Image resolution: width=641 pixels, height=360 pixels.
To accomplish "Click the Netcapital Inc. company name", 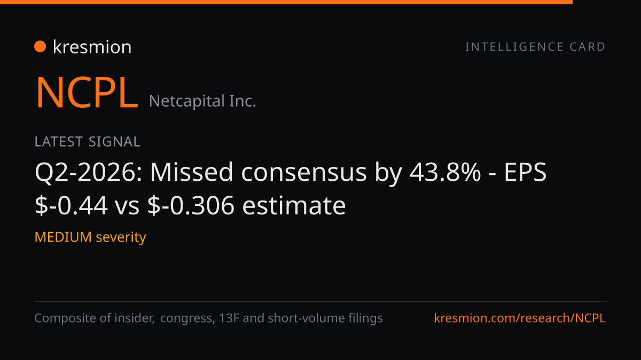I will [x=202, y=101].
